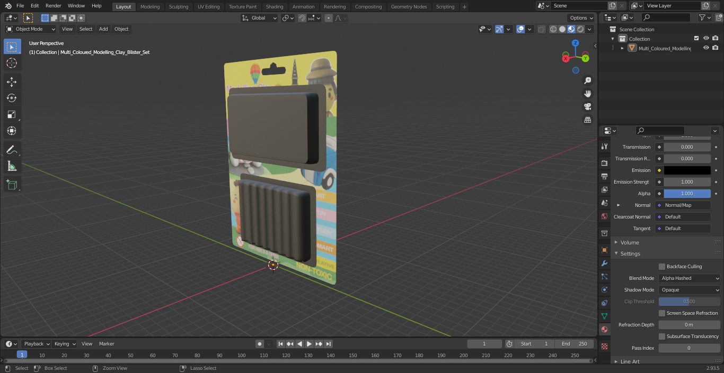
Task: Open the Playback dropdown
Action: 36,344
